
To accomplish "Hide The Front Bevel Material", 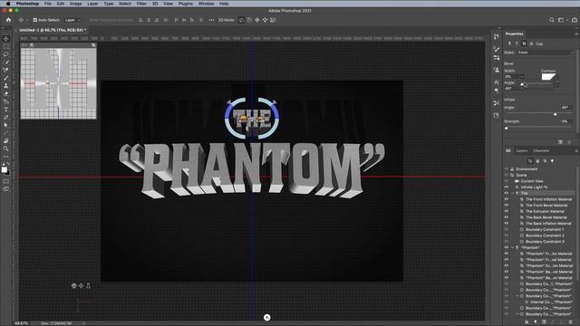I will tap(507, 206).
